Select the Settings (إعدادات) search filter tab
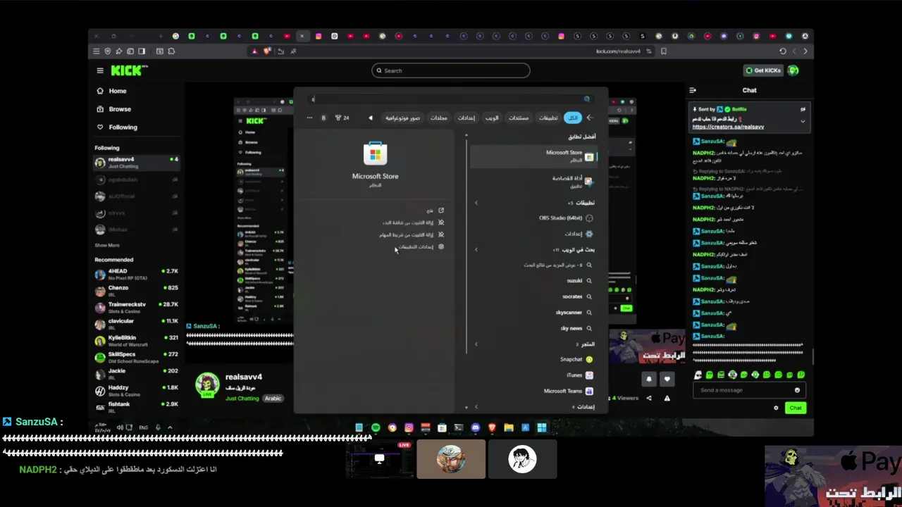 pos(467,118)
